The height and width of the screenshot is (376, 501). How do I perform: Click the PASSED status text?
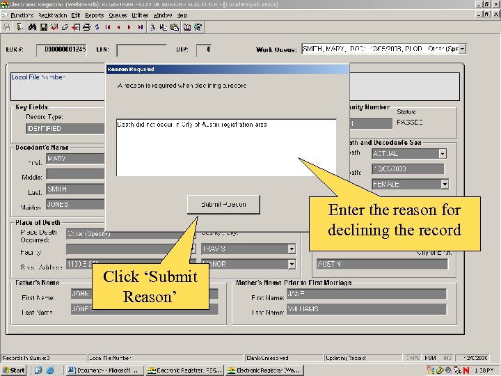(410, 123)
